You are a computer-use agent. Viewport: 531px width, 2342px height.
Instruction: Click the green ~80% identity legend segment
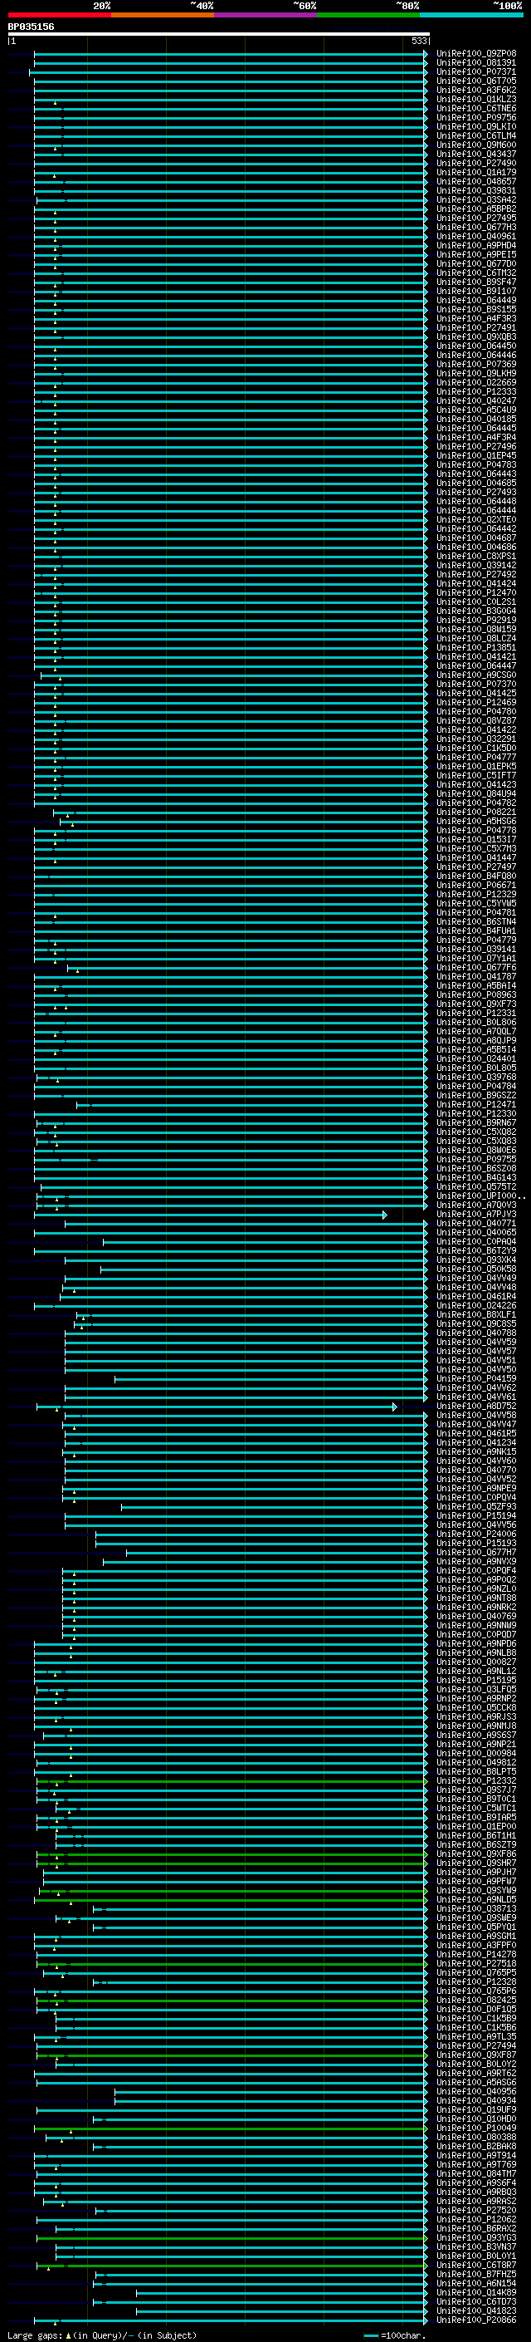click(x=368, y=15)
